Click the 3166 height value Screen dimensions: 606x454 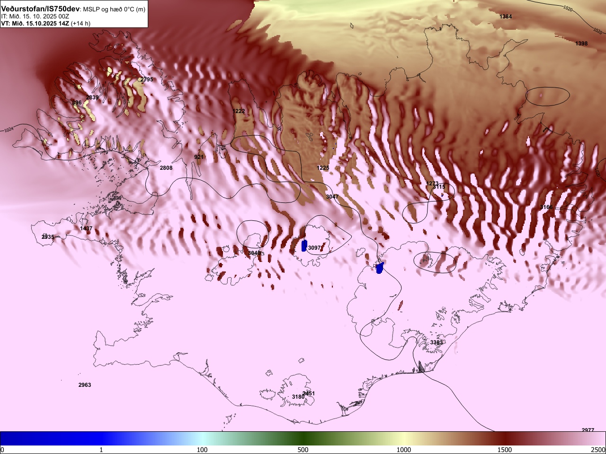(x=546, y=207)
